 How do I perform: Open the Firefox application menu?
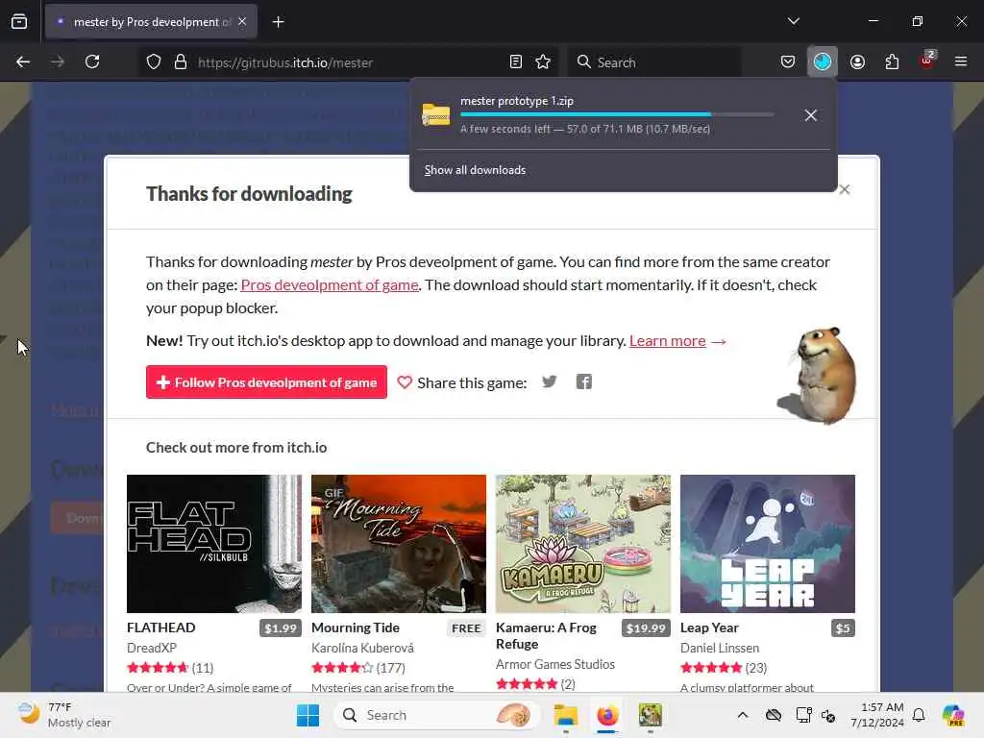tap(961, 61)
